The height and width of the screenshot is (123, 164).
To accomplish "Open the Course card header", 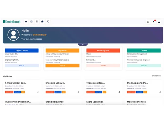I will [x=144, y=51].
